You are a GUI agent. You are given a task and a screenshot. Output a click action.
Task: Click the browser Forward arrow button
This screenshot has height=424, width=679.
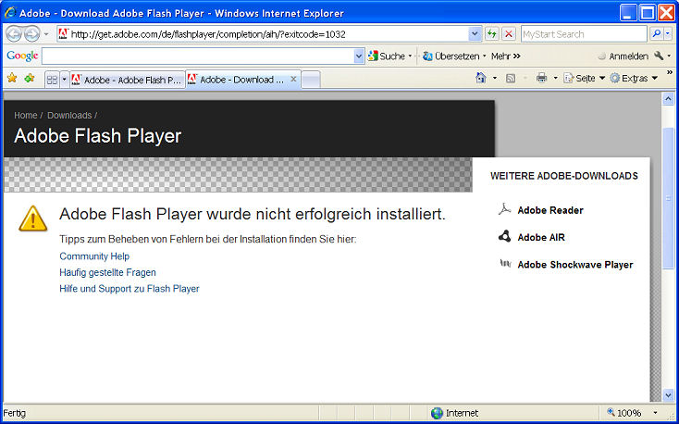click(31, 34)
